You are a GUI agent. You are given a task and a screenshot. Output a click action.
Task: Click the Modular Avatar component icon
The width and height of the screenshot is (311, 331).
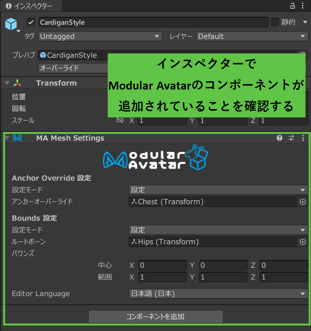17,138
